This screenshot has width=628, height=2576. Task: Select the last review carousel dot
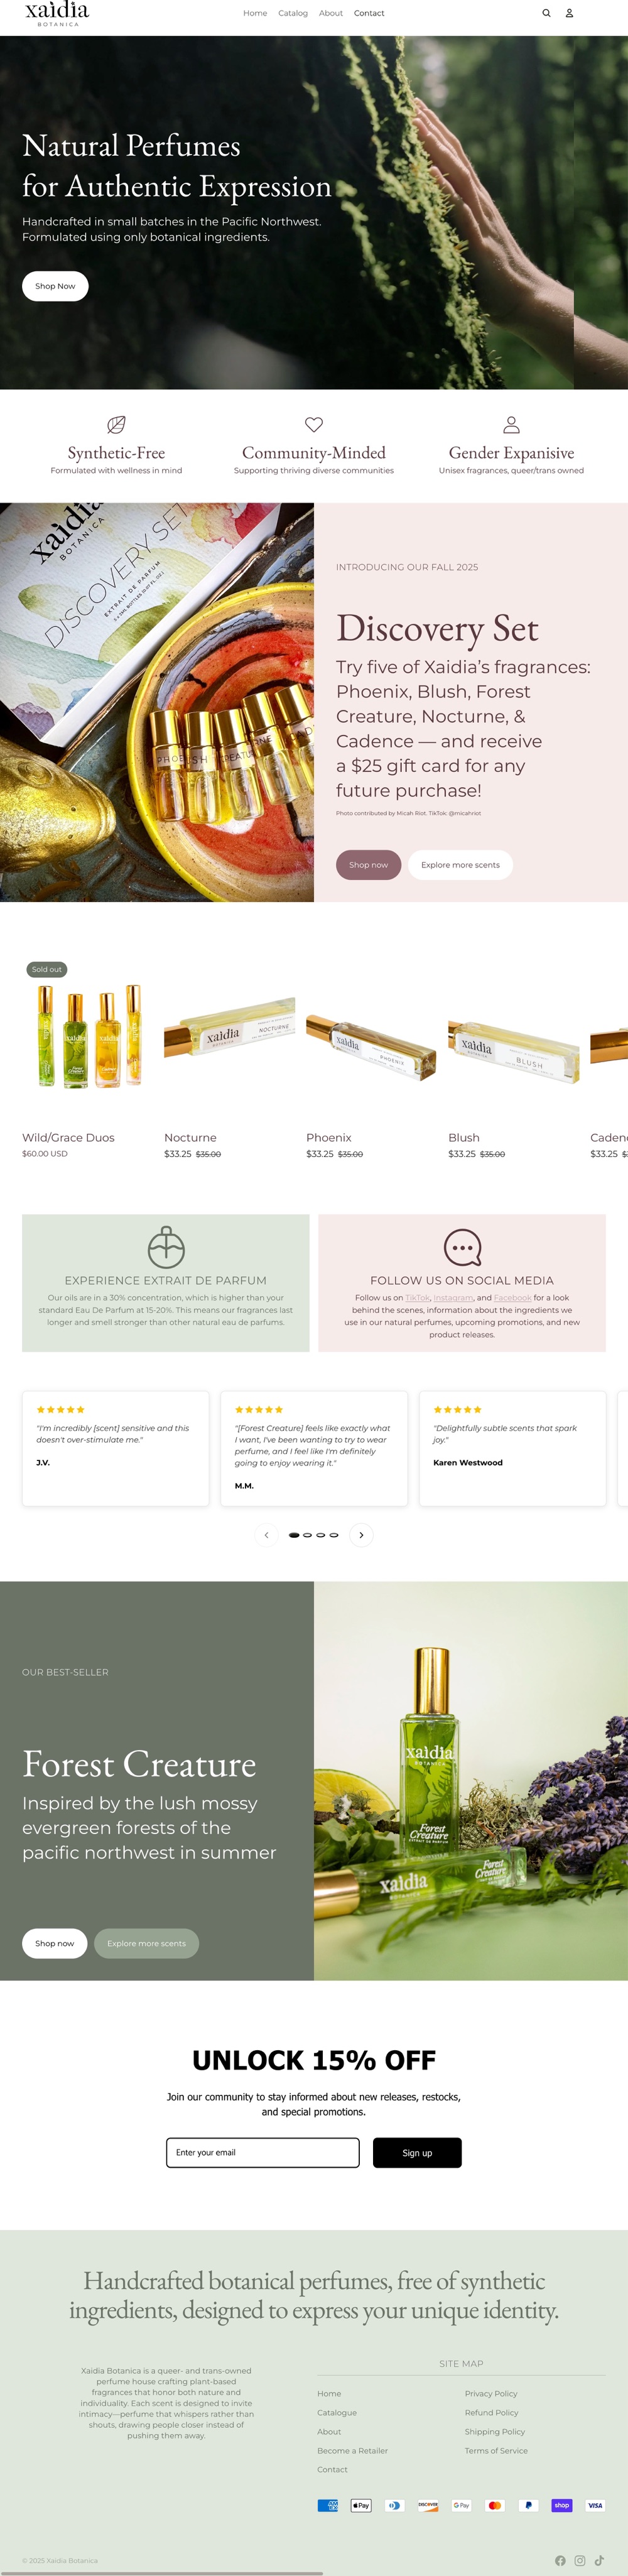pos(334,1534)
